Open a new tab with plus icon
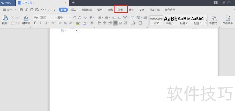Viewport: 235px width, 111px height. [73, 3]
